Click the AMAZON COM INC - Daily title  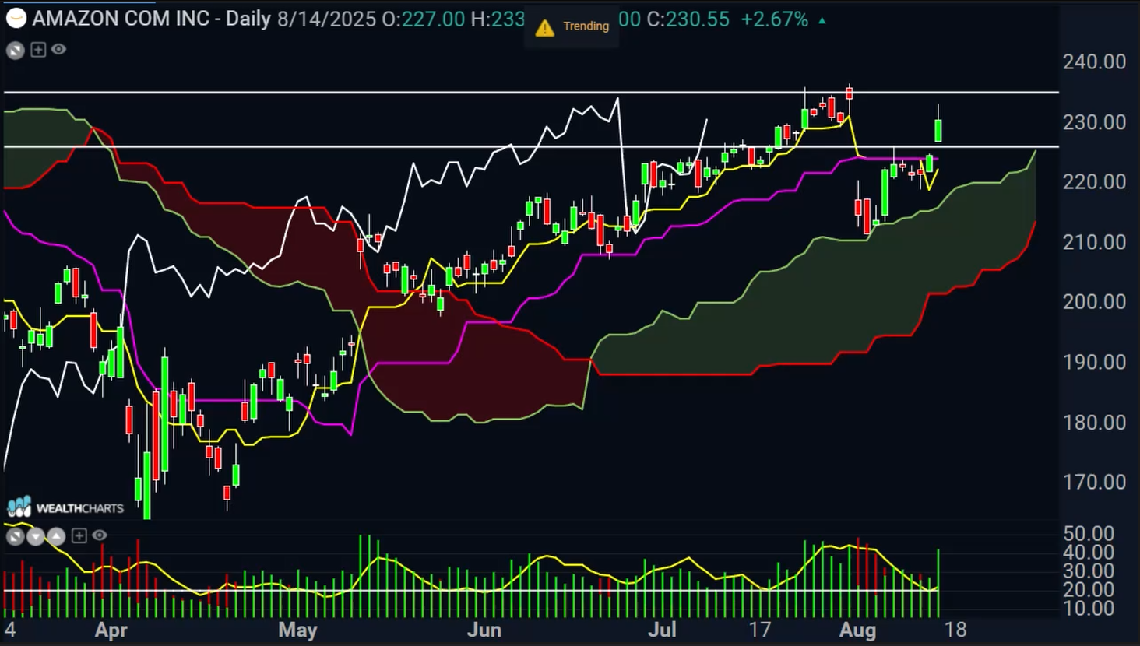[x=152, y=19]
